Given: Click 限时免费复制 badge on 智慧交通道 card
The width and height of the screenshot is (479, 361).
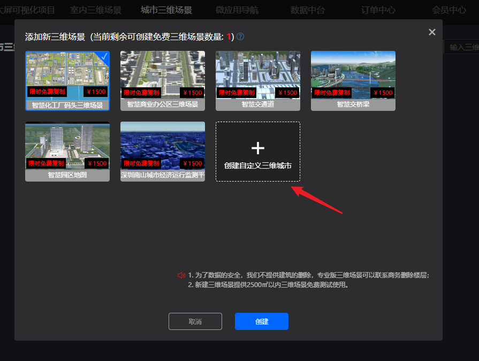Looking at the screenshot, I should [x=237, y=93].
